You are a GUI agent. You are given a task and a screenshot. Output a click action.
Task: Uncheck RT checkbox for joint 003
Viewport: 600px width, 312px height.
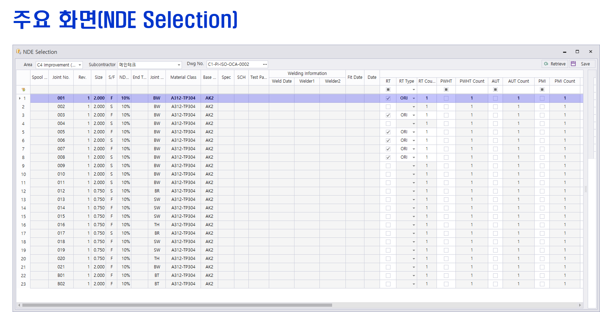coord(388,115)
